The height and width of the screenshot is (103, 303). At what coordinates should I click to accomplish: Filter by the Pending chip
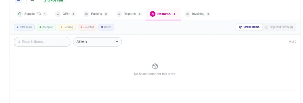coord(67,27)
